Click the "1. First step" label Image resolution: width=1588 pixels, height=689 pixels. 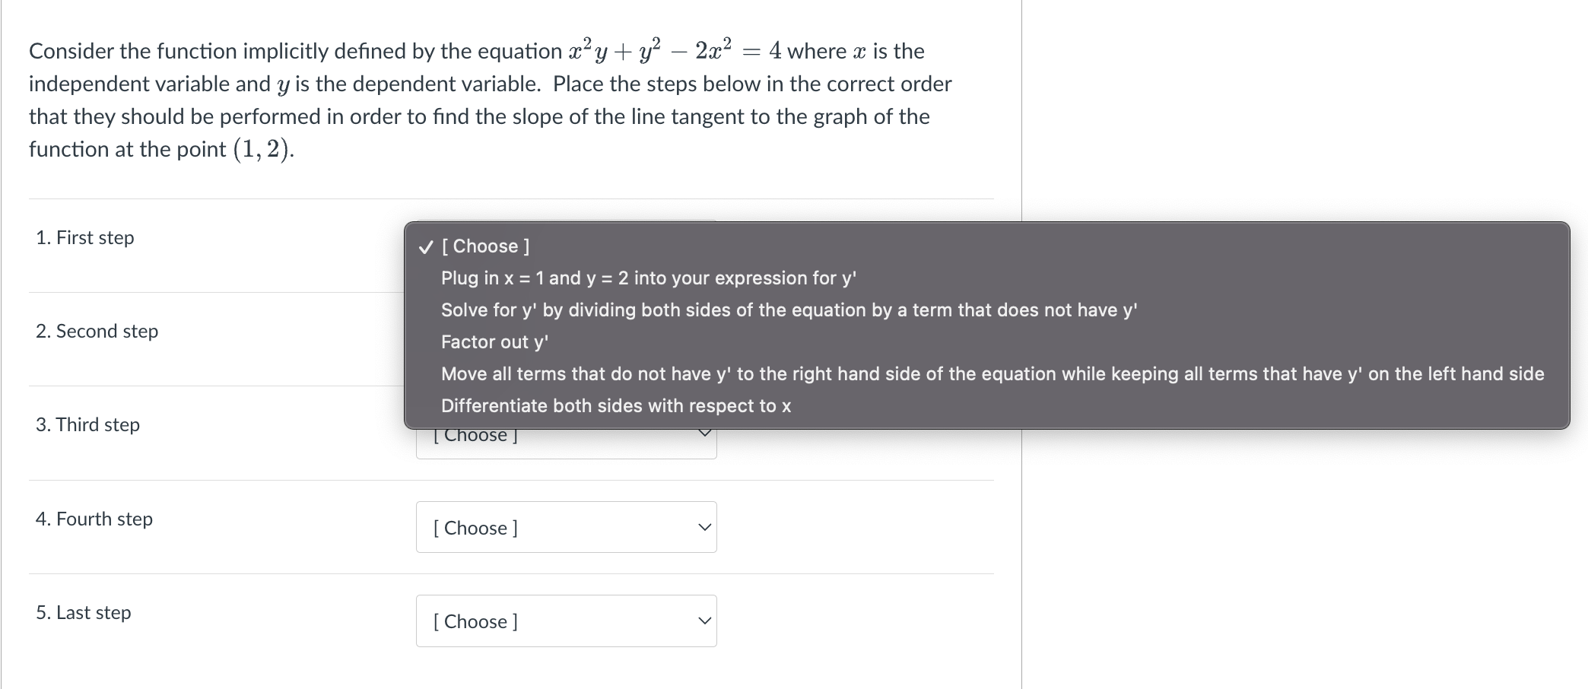click(x=84, y=237)
